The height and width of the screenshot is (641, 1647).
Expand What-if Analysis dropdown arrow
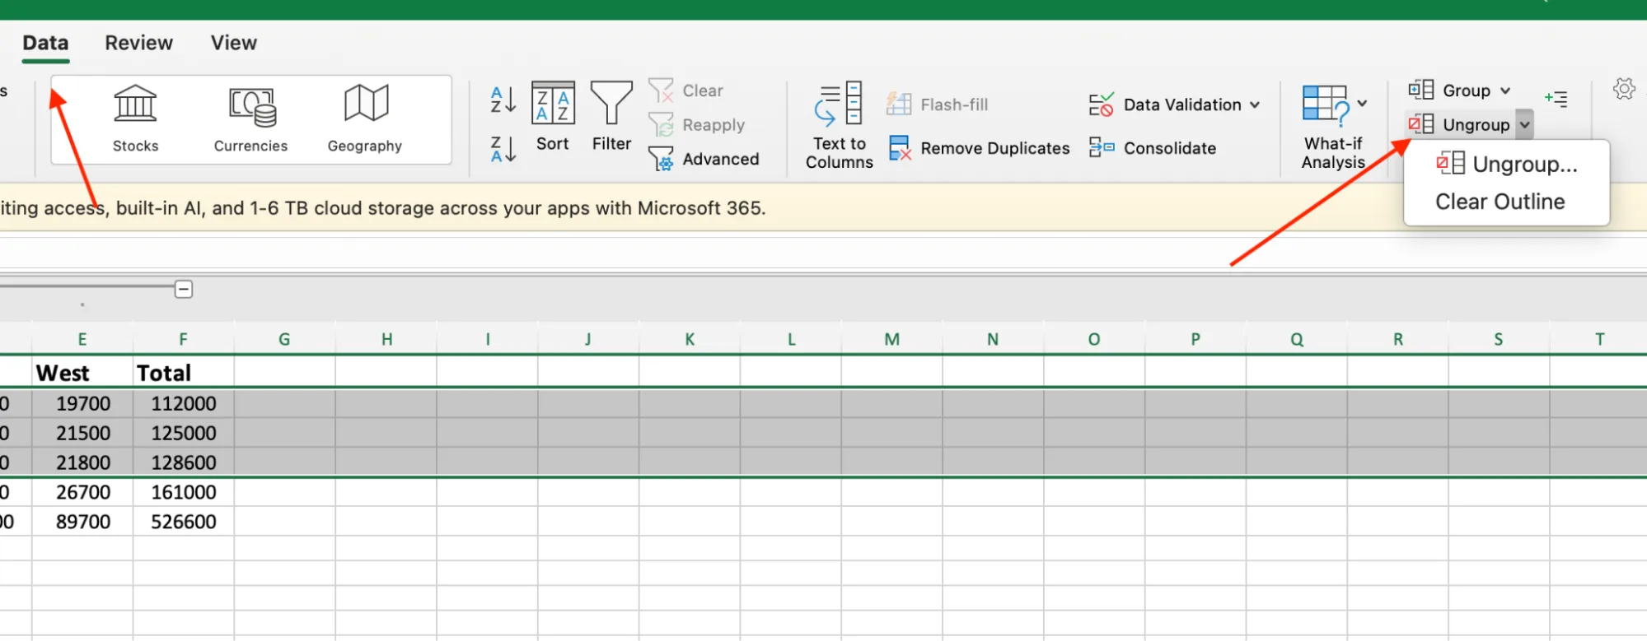pyautogui.click(x=1362, y=103)
